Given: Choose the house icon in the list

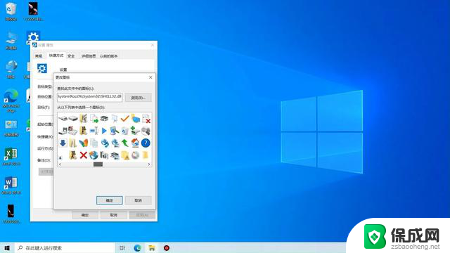Looking at the screenshot, I should coord(135,143).
